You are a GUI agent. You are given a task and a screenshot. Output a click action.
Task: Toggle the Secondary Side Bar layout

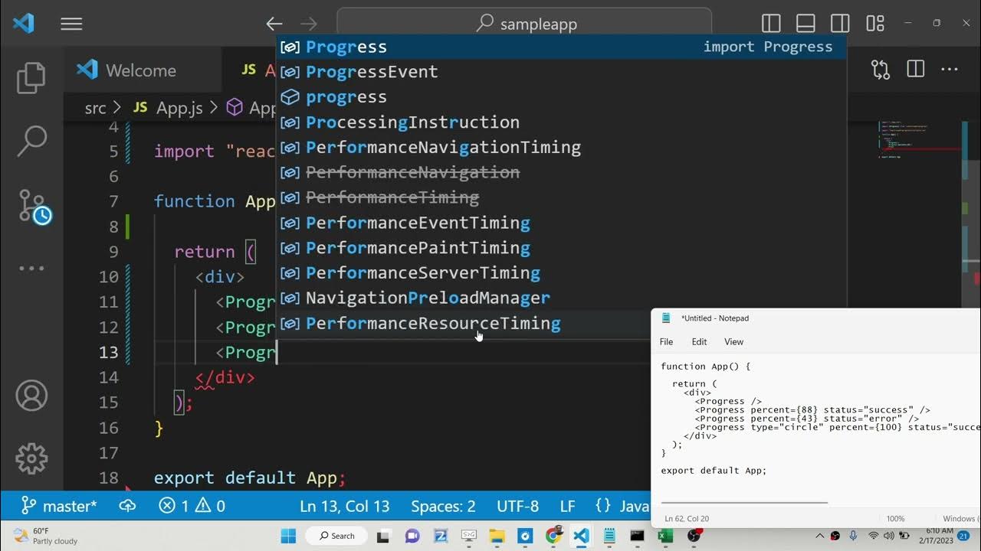point(840,24)
